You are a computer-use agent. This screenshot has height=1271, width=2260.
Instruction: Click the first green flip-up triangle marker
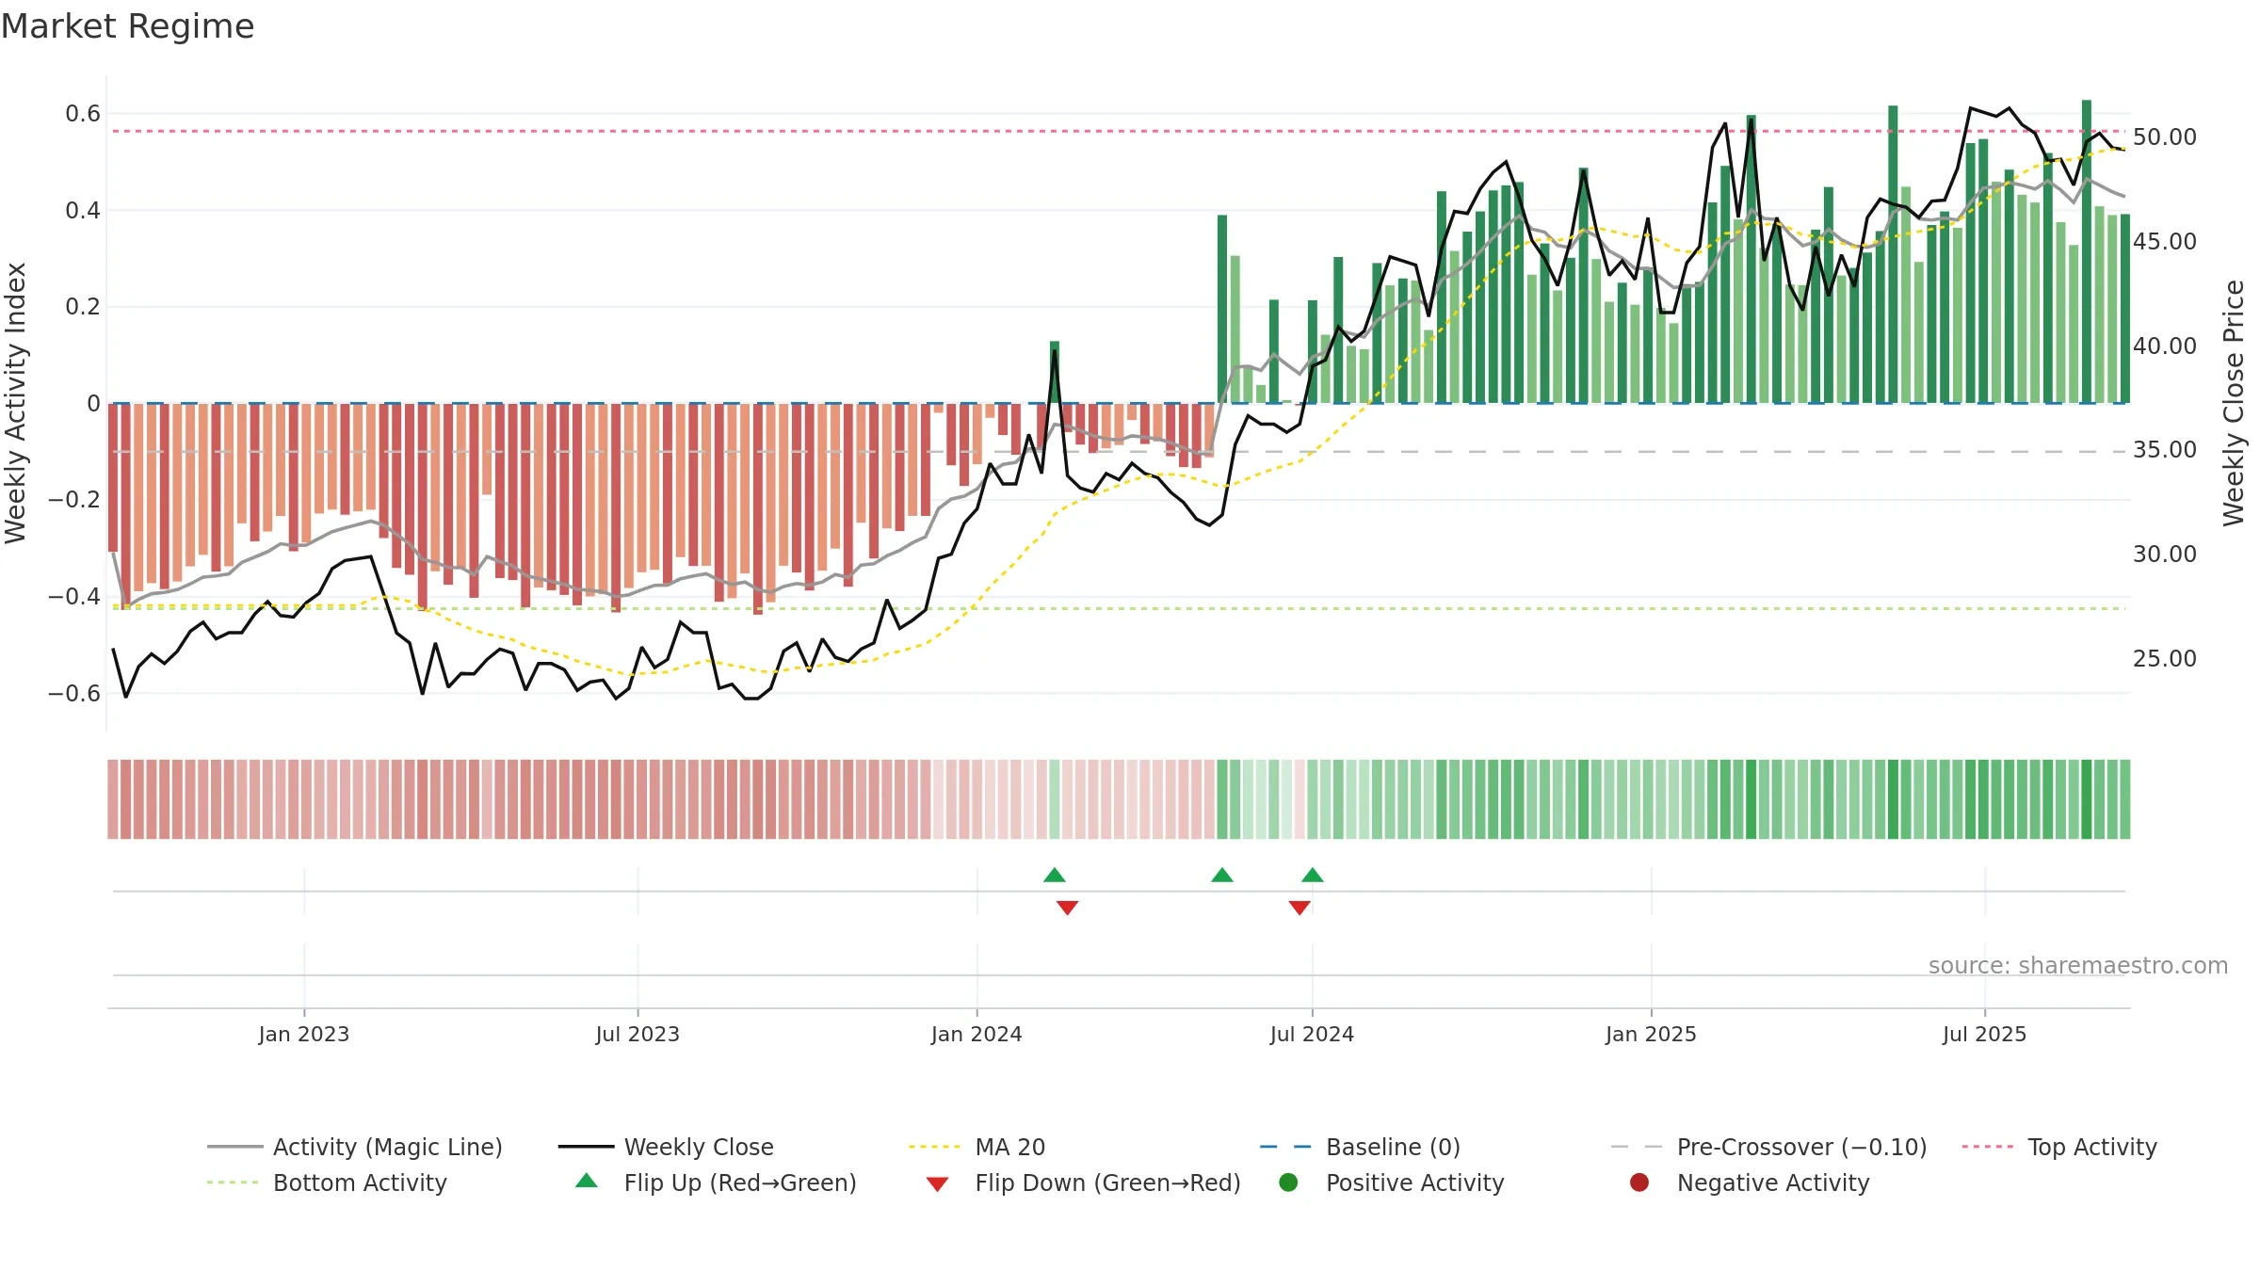pyautogui.click(x=1055, y=876)
